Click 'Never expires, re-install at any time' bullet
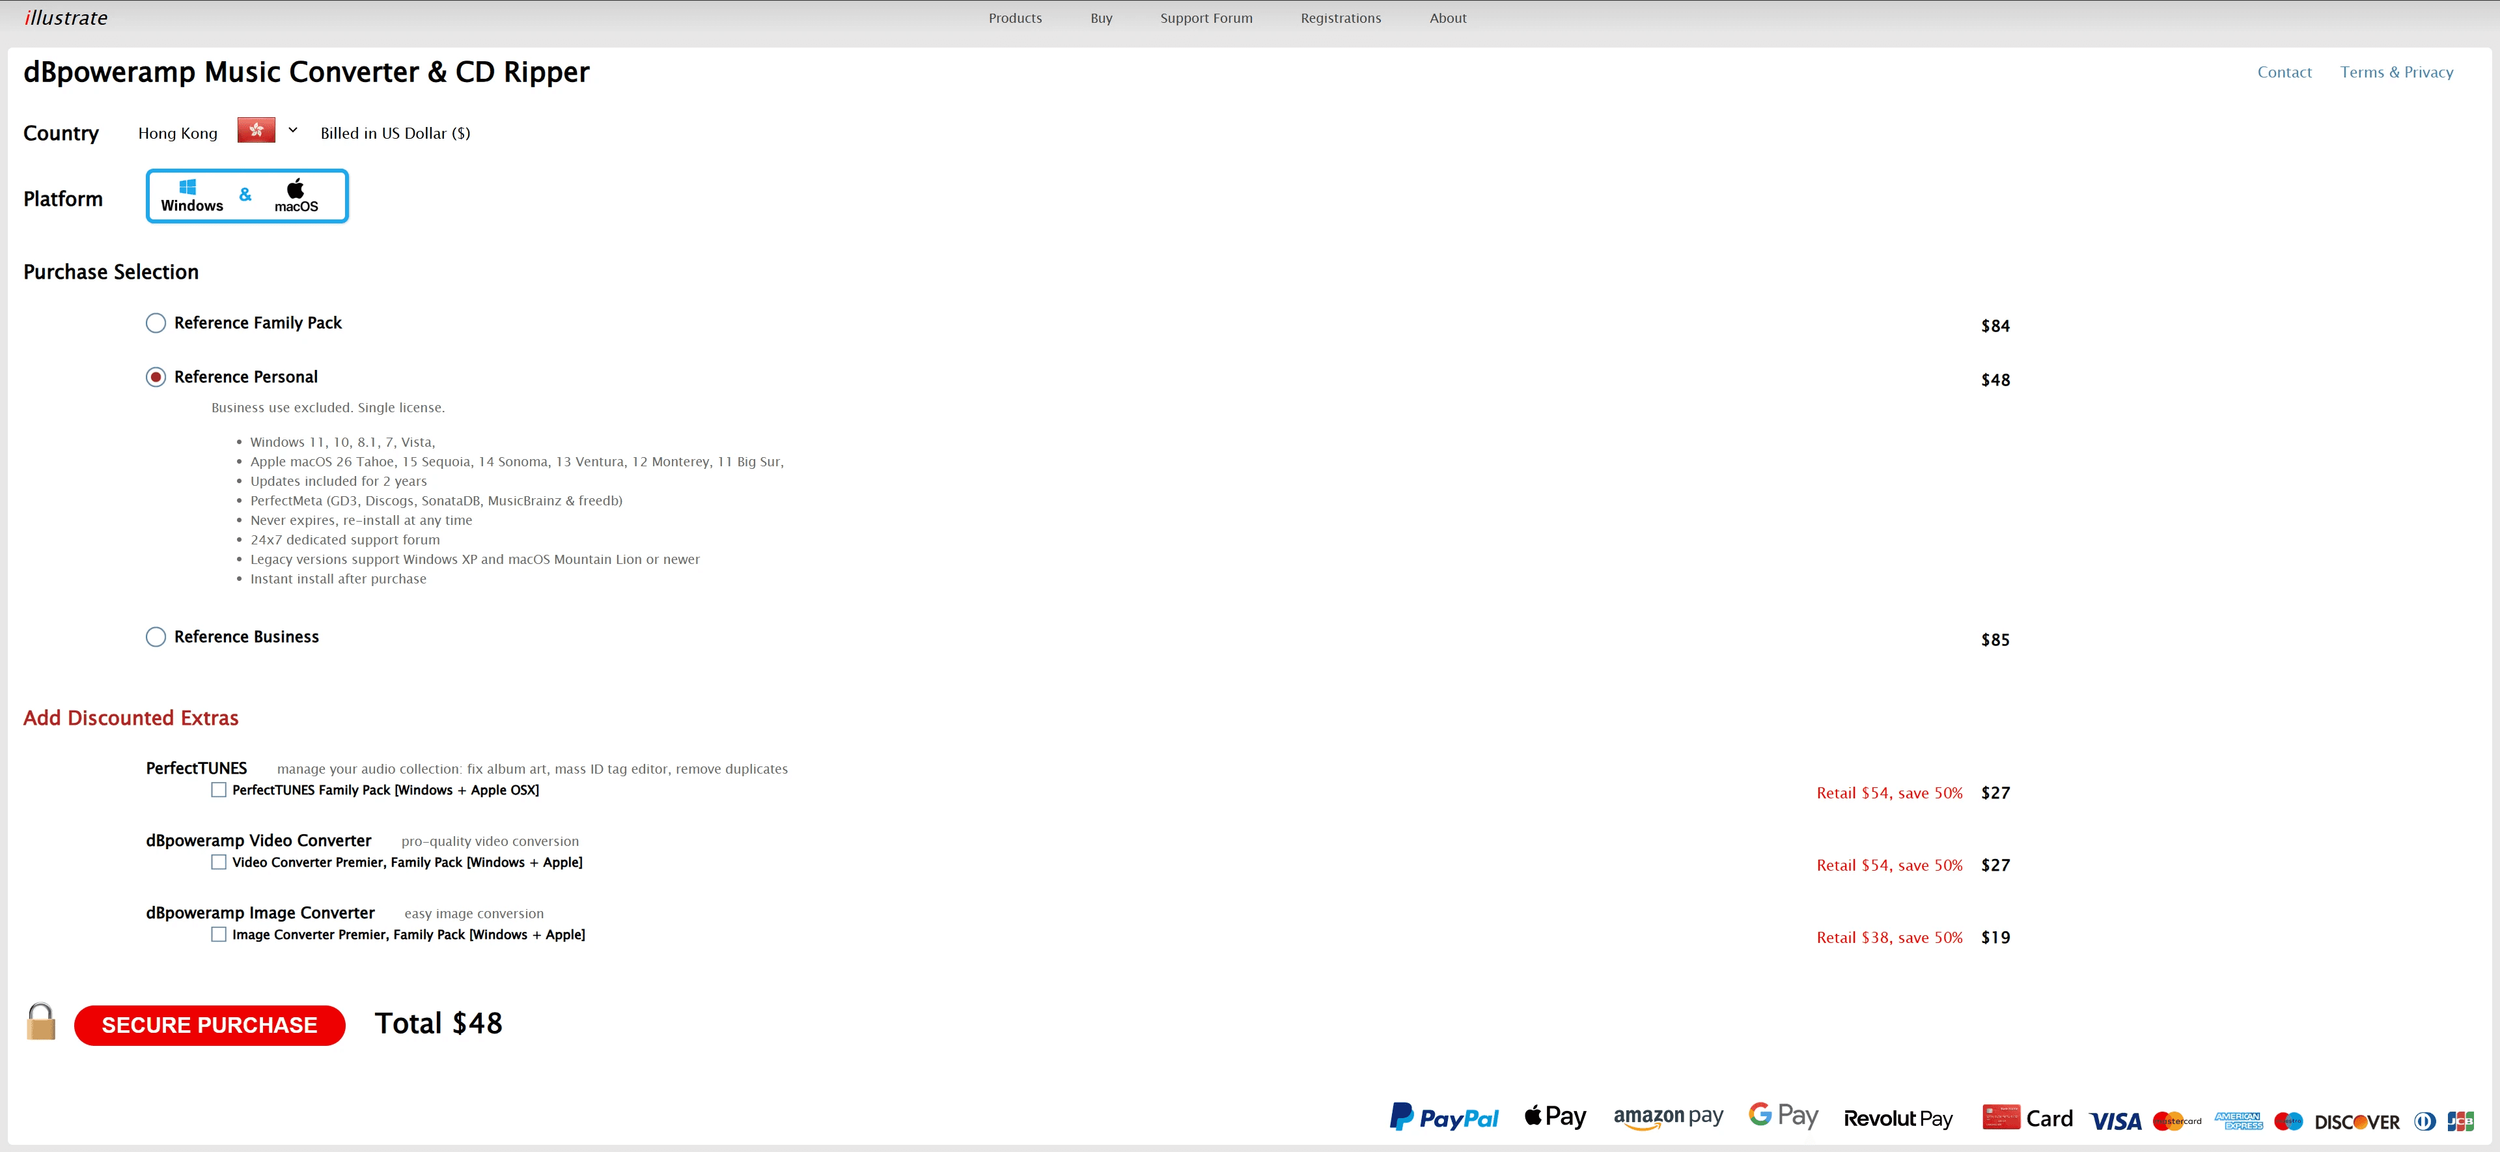 (x=361, y=520)
